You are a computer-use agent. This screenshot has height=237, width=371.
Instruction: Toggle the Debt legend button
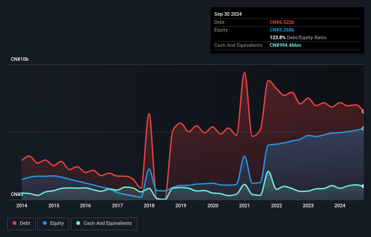(x=22, y=223)
